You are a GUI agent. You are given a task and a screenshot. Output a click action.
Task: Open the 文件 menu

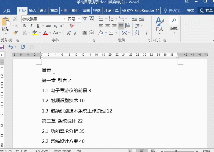pyautogui.click(x=7, y=11)
